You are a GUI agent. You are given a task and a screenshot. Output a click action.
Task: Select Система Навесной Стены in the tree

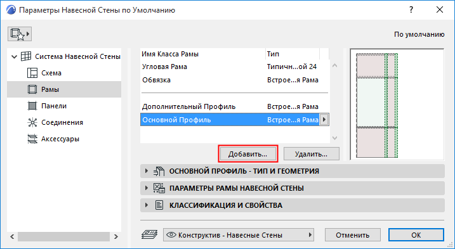click(77, 56)
